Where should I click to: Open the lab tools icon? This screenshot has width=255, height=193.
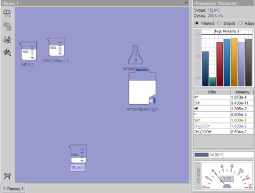coord(8,52)
